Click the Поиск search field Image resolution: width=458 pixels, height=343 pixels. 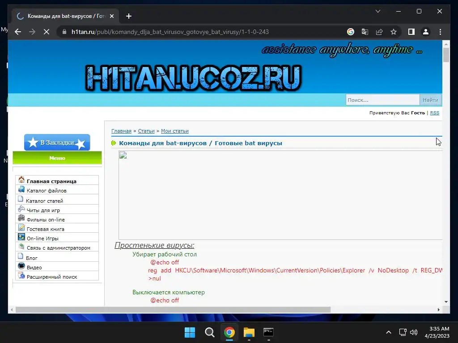click(x=383, y=100)
